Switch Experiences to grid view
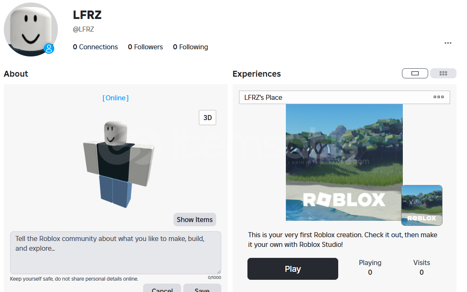The width and height of the screenshot is (467, 292). click(443, 73)
